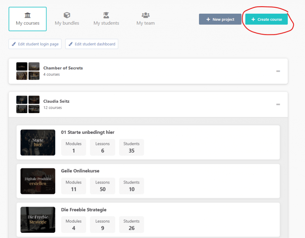Open the Edit student login page editor
This screenshot has width=305, height=238.
point(35,44)
